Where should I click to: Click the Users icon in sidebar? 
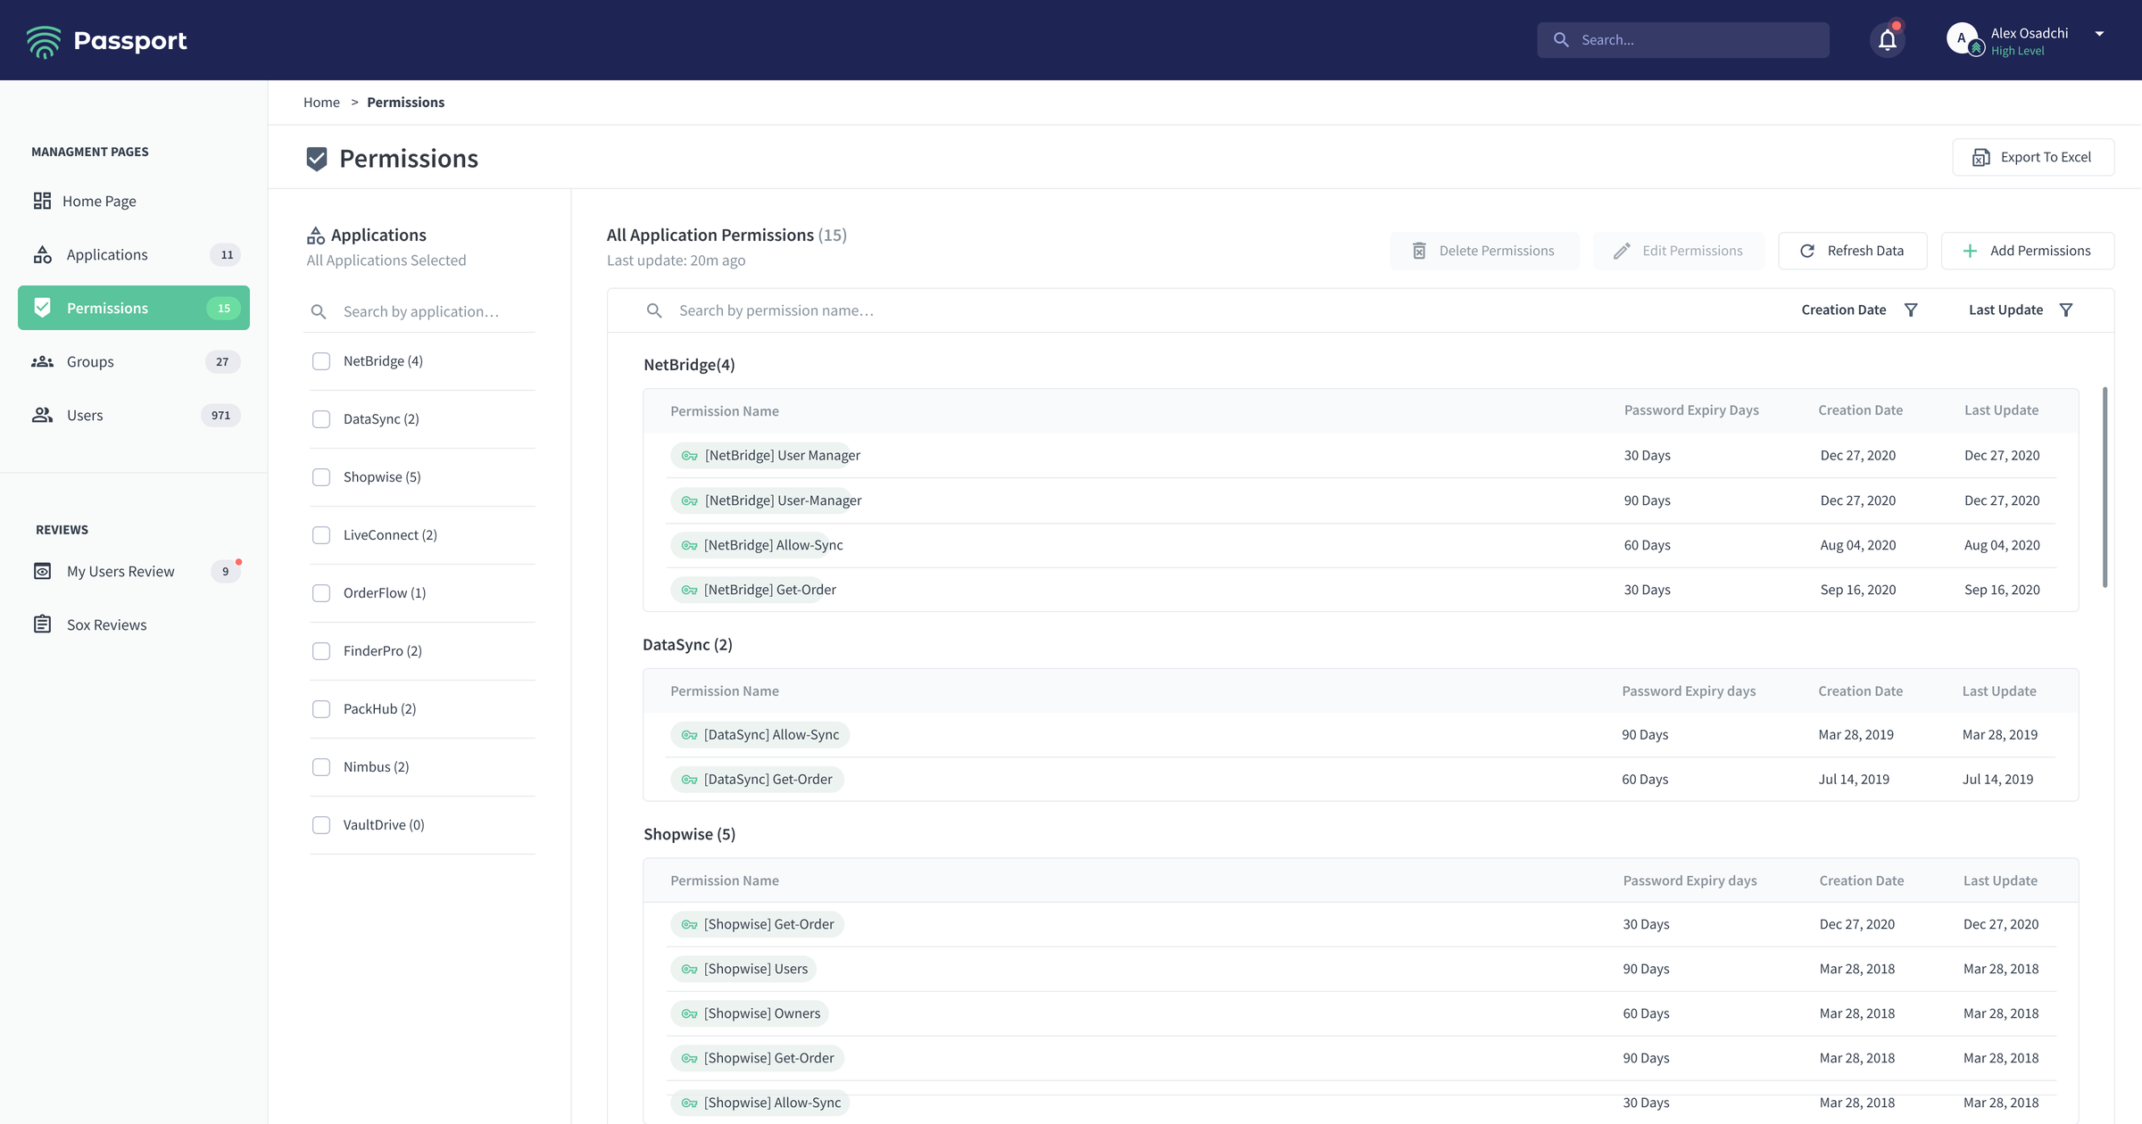[42, 415]
